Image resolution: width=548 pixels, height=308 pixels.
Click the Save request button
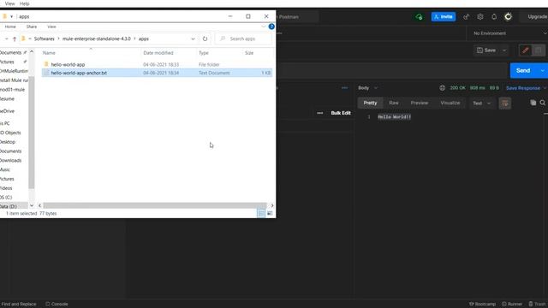pos(486,50)
